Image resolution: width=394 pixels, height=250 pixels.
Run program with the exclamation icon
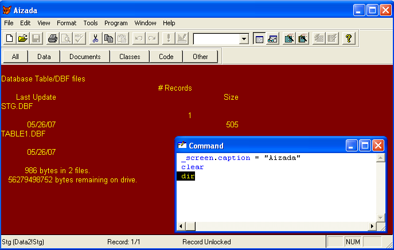[169, 38]
